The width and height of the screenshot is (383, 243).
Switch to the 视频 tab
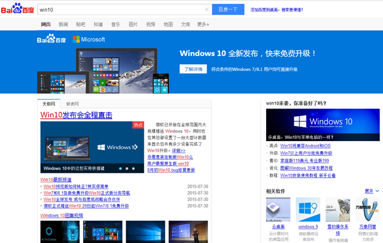[151, 24]
